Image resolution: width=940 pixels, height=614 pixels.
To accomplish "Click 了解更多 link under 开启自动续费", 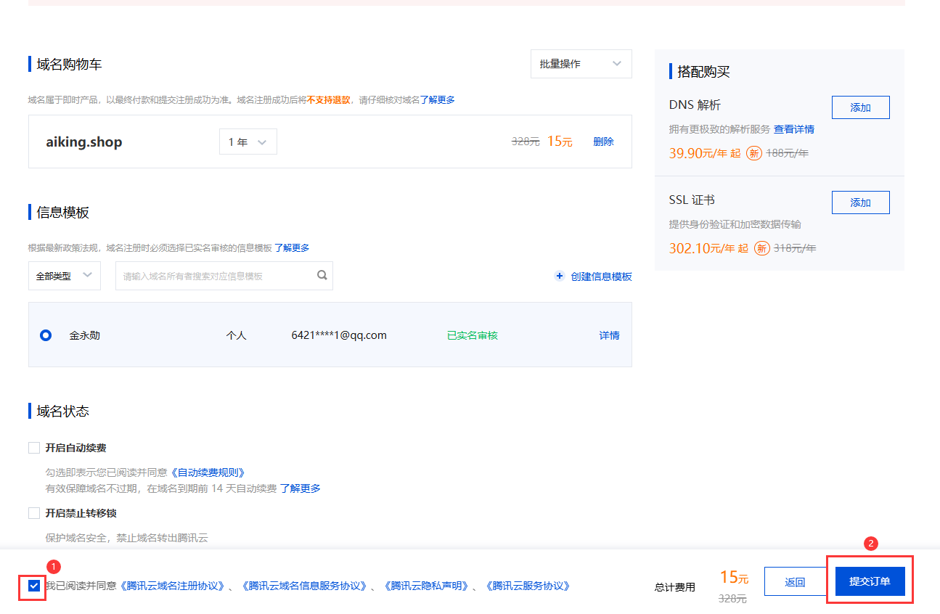I will pyautogui.click(x=301, y=488).
